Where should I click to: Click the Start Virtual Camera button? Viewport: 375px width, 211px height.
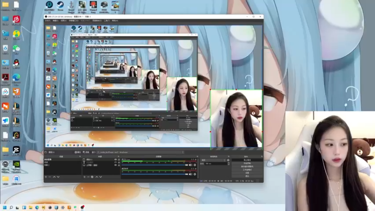point(247,166)
